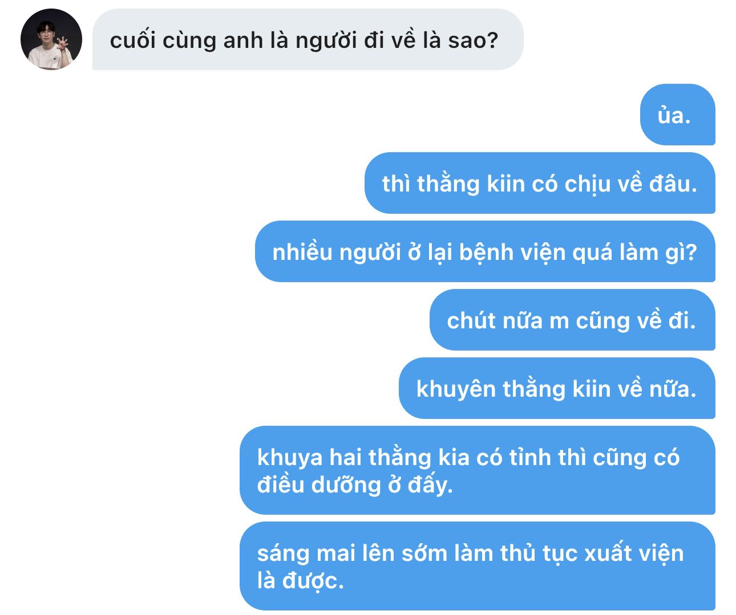Click the words 'là được.' on the final line

click(x=300, y=581)
